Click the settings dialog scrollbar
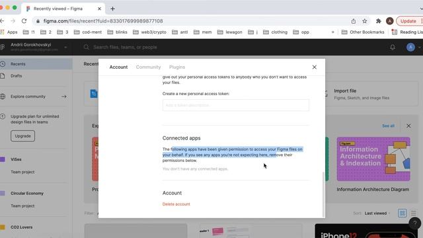This screenshot has width=423, height=238. pyautogui.click(x=323, y=194)
